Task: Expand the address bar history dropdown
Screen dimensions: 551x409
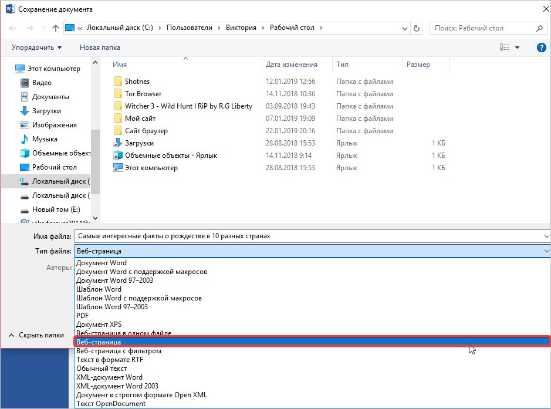Action: pyautogui.click(x=404, y=28)
